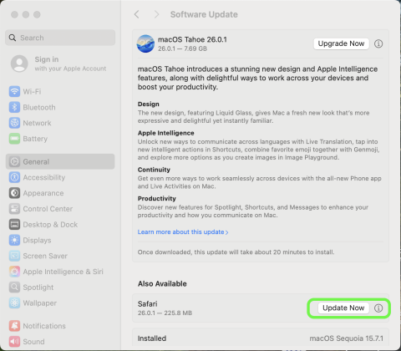Click the Screen Saver icon
The image size is (401, 351).
pos(14,256)
